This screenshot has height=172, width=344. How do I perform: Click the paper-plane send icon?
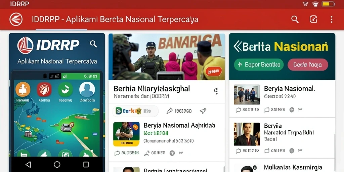(x=203, y=111)
